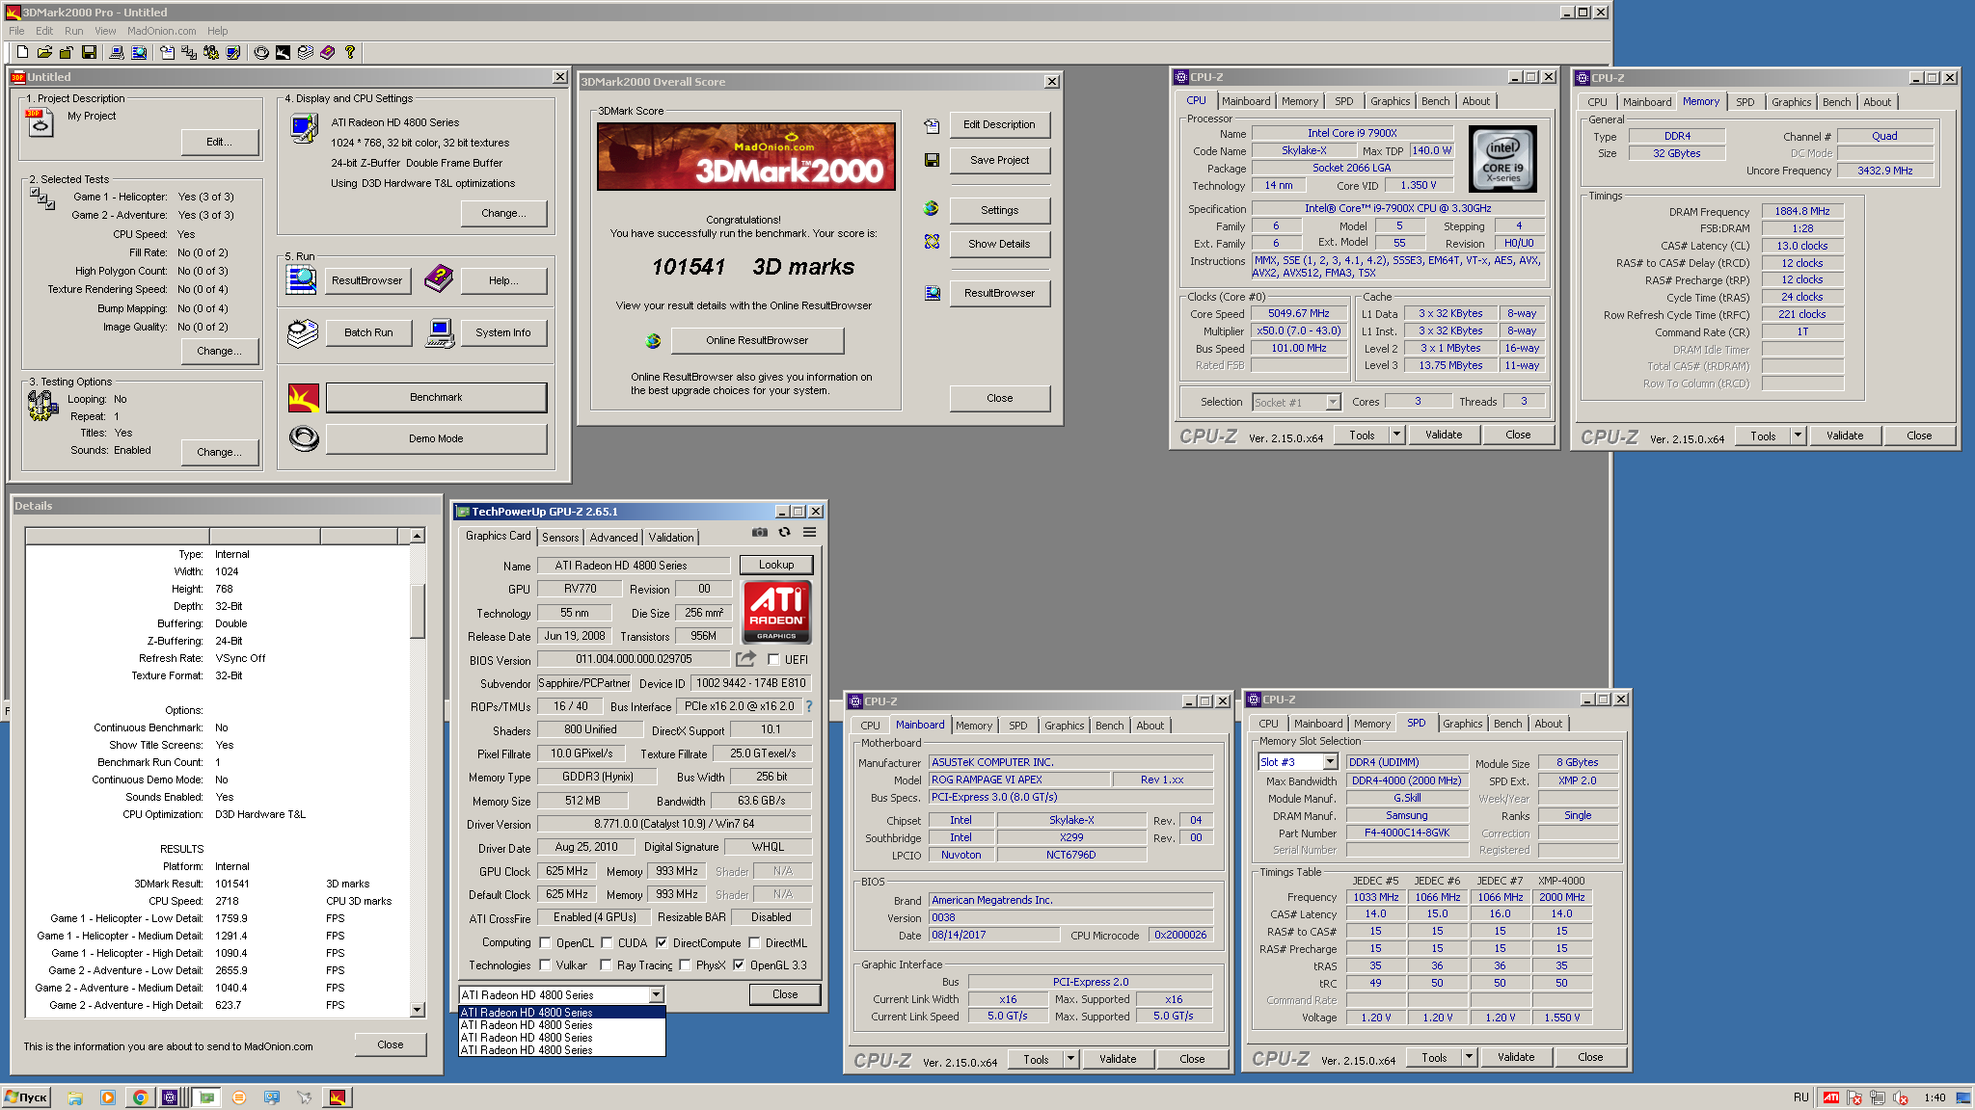Open Chrome from the taskbar
This screenshot has height=1110, width=1975.
(140, 1097)
